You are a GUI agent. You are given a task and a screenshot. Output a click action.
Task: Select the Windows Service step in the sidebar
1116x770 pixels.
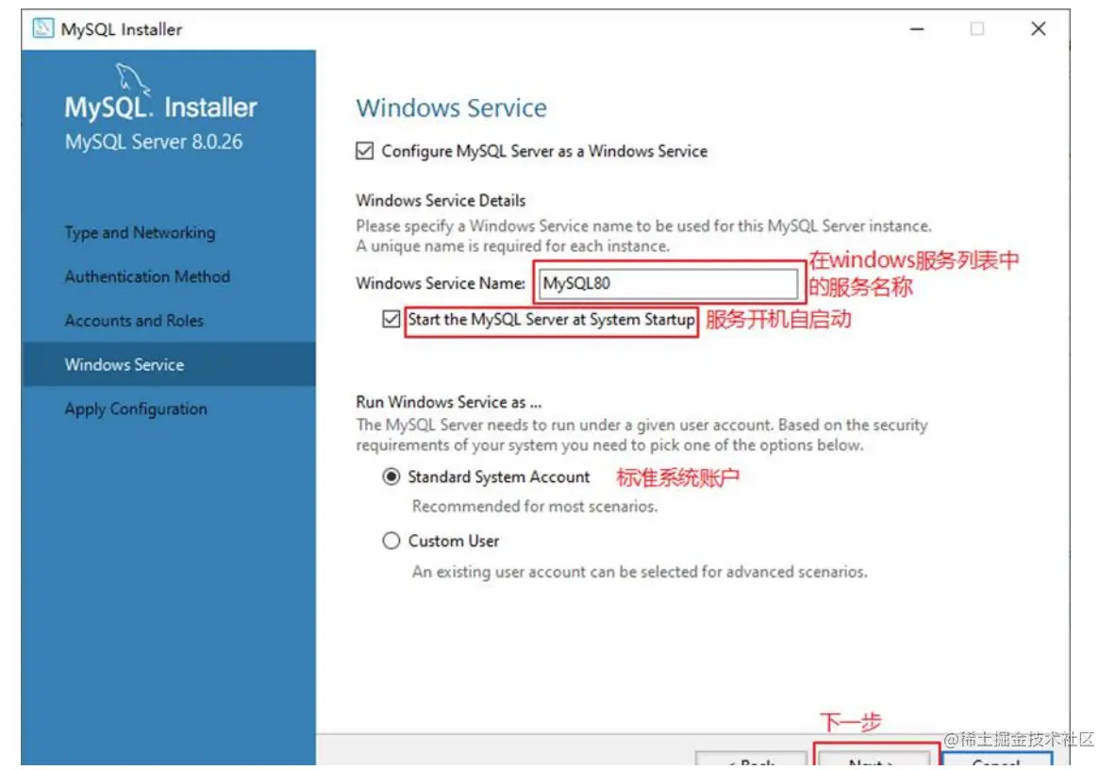tap(169, 364)
